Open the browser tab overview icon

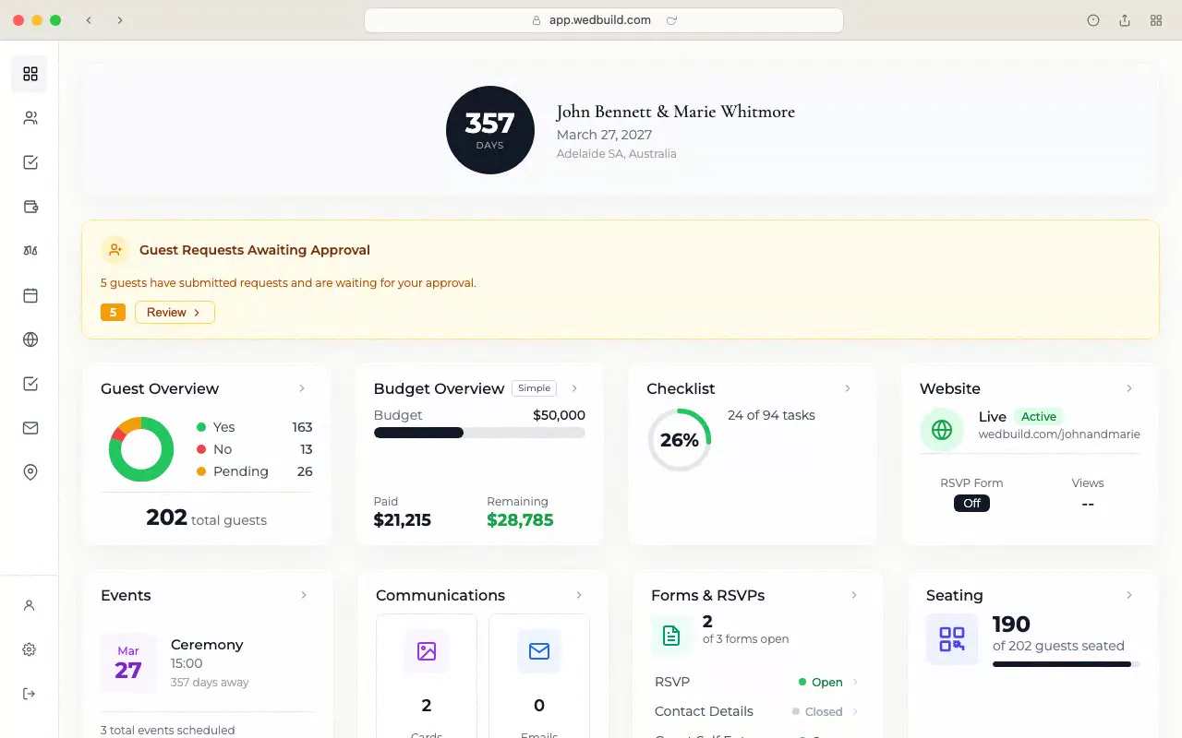click(x=1156, y=20)
